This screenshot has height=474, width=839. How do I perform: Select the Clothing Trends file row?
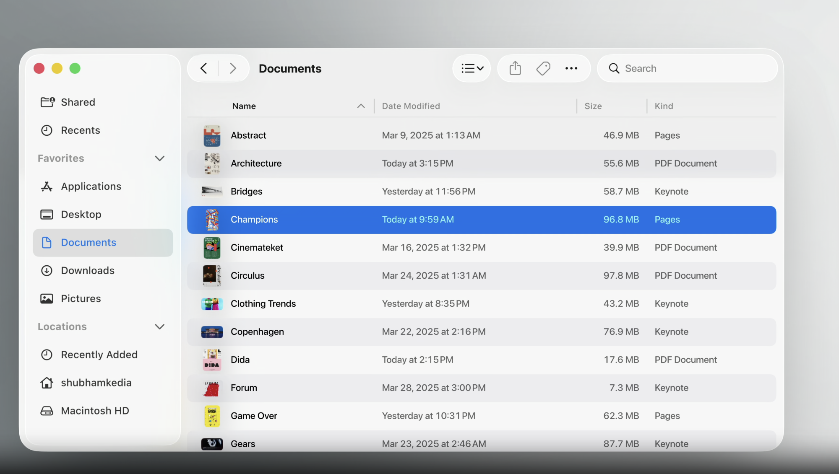coord(263,304)
